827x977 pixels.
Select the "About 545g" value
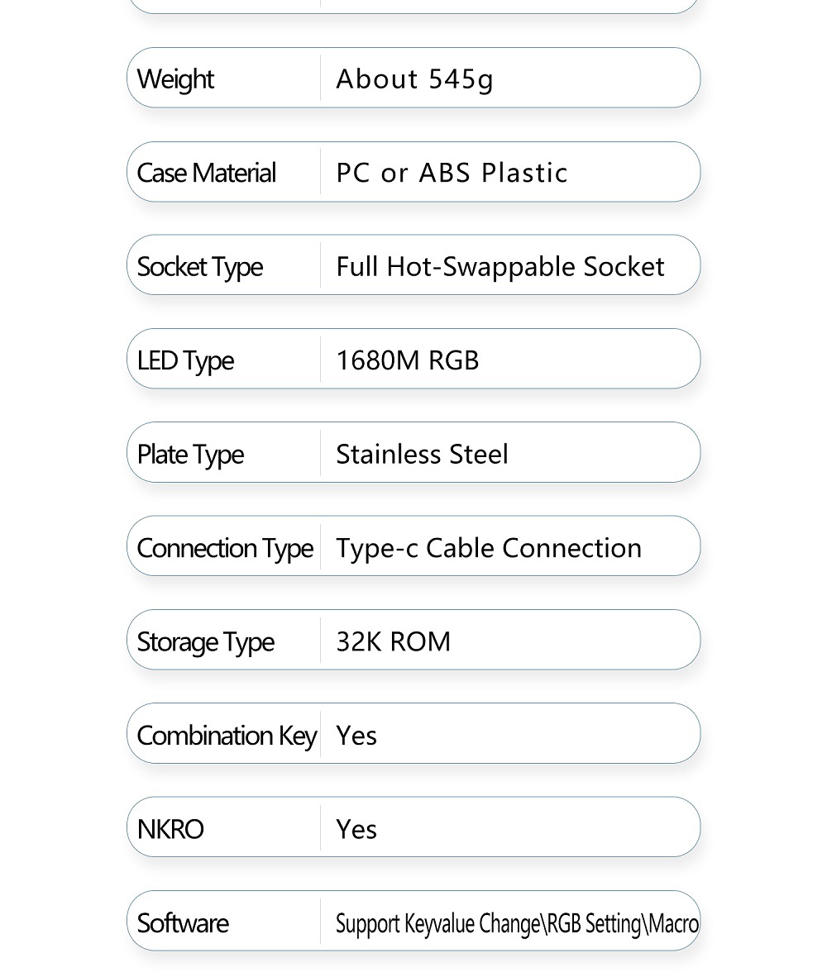[x=414, y=79]
